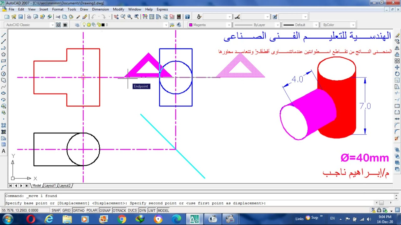Open the QuickCalc calculator icon

click(x=179, y=17)
